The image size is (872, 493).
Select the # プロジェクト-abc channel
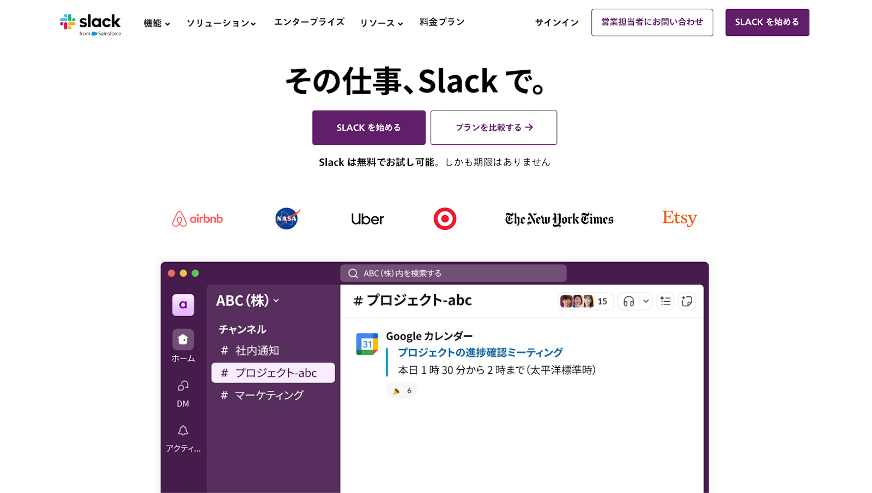pyautogui.click(x=273, y=373)
